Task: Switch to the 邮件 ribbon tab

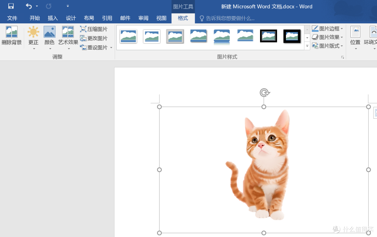Action: [x=125, y=18]
